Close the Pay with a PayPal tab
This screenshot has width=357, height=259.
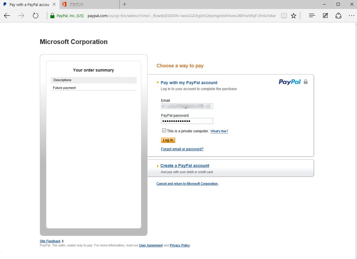[54, 4]
